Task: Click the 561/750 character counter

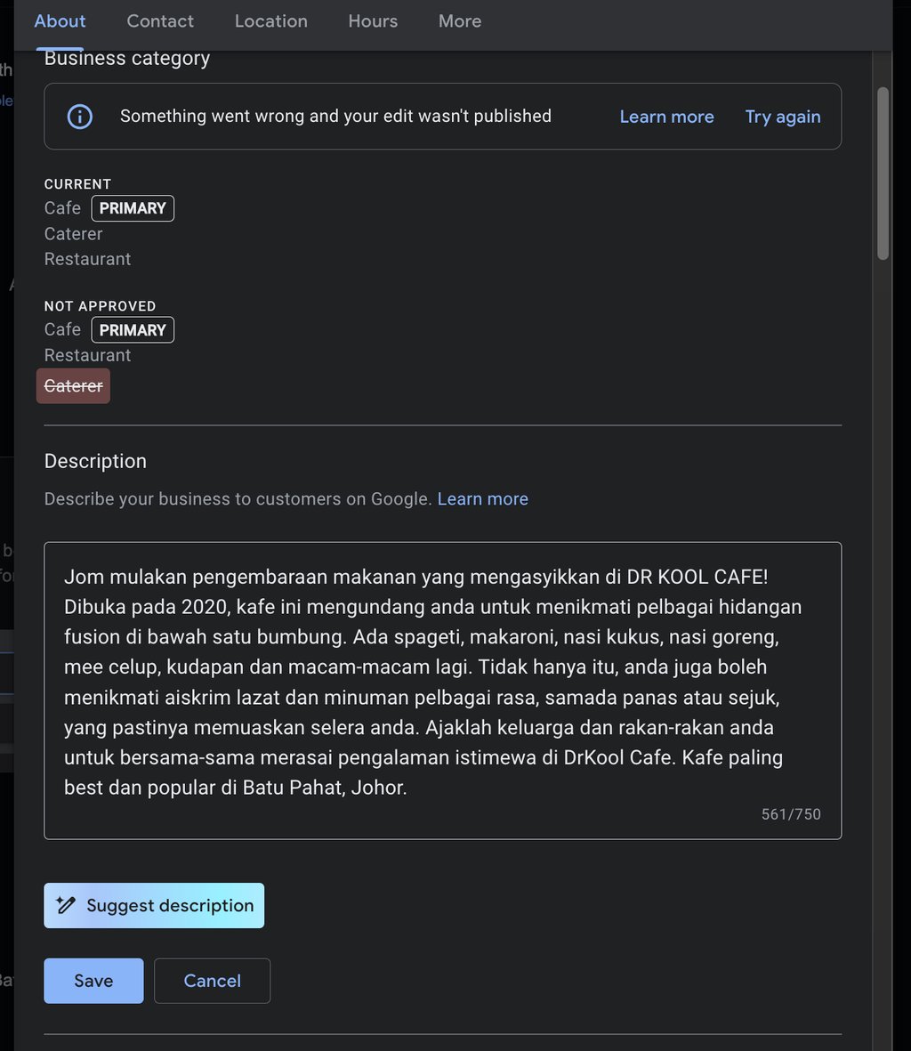Action: 790,813
